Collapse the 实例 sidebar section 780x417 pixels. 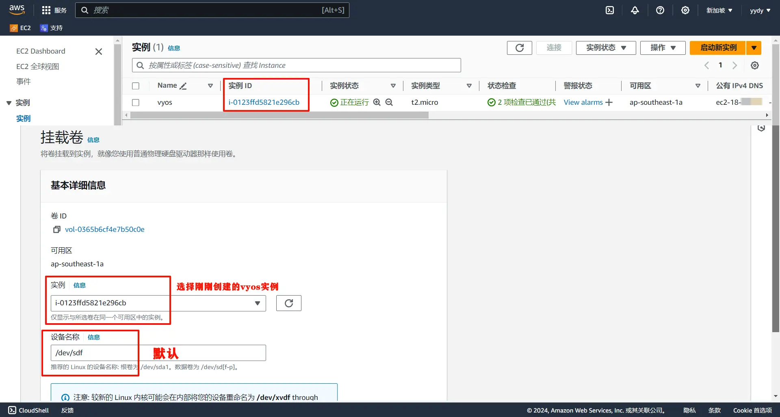pos(9,103)
